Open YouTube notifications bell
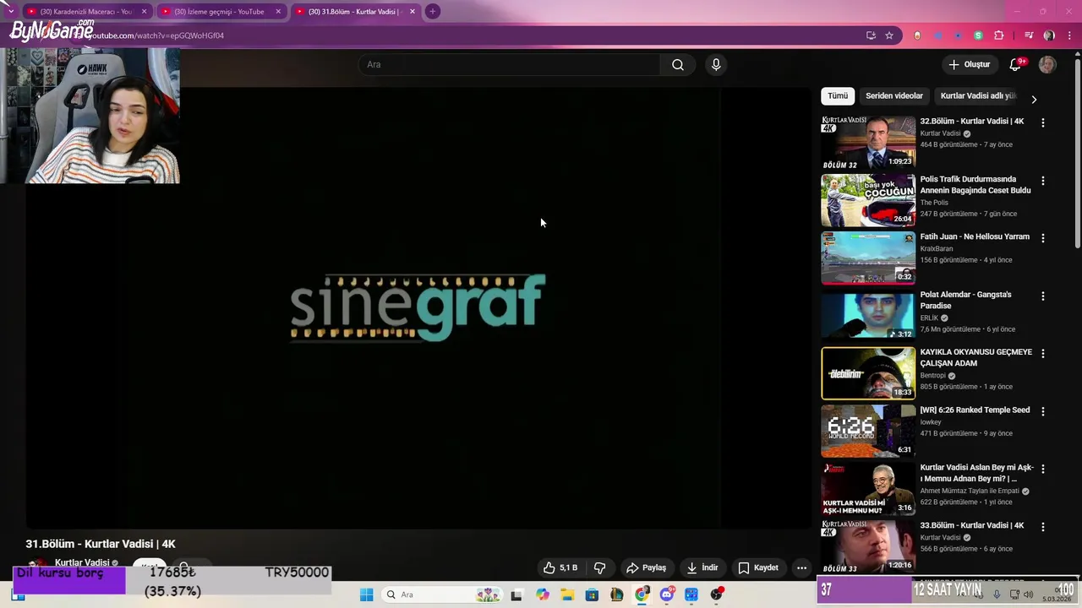This screenshot has height=608, width=1082. 1015,65
